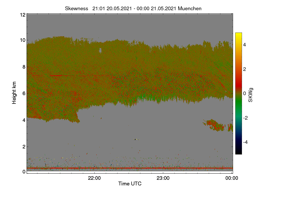The height and width of the screenshot is (204, 306).
Task: Click the 23:00 time tick label
Action: (x=163, y=178)
